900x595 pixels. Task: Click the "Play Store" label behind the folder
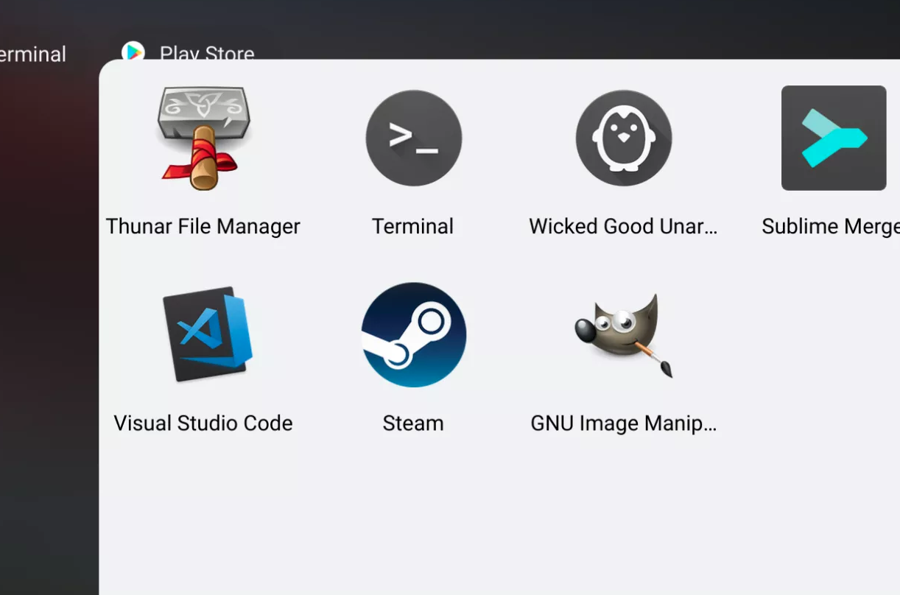tap(207, 53)
